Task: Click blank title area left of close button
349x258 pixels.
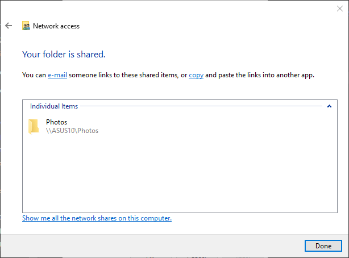Action: pos(200,9)
